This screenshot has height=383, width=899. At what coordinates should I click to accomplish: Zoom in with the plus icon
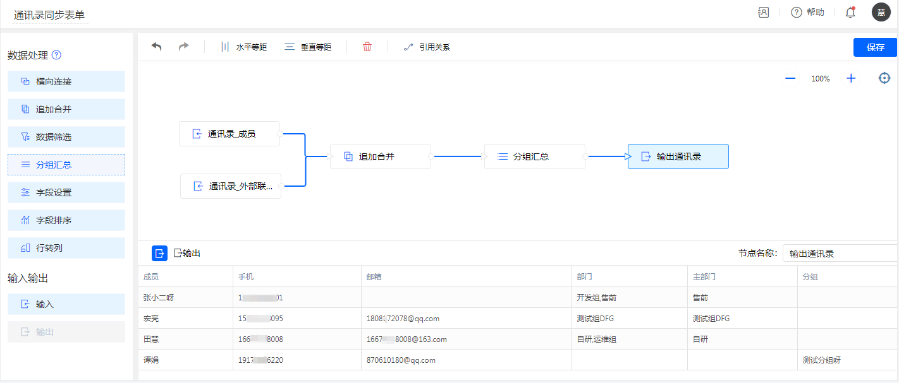851,79
